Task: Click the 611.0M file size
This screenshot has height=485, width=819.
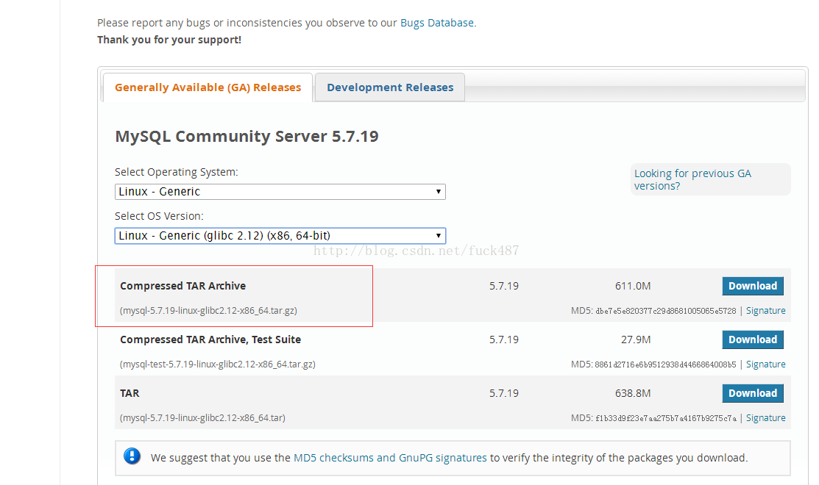Action: (633, 286)
